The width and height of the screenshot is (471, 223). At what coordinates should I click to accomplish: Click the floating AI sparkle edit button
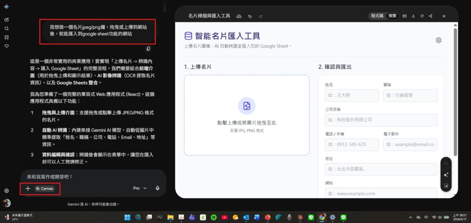[446, 175]
